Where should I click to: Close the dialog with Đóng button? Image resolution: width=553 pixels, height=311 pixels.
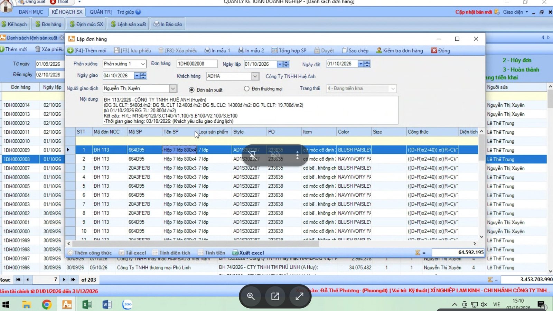(x=441, y=50)
